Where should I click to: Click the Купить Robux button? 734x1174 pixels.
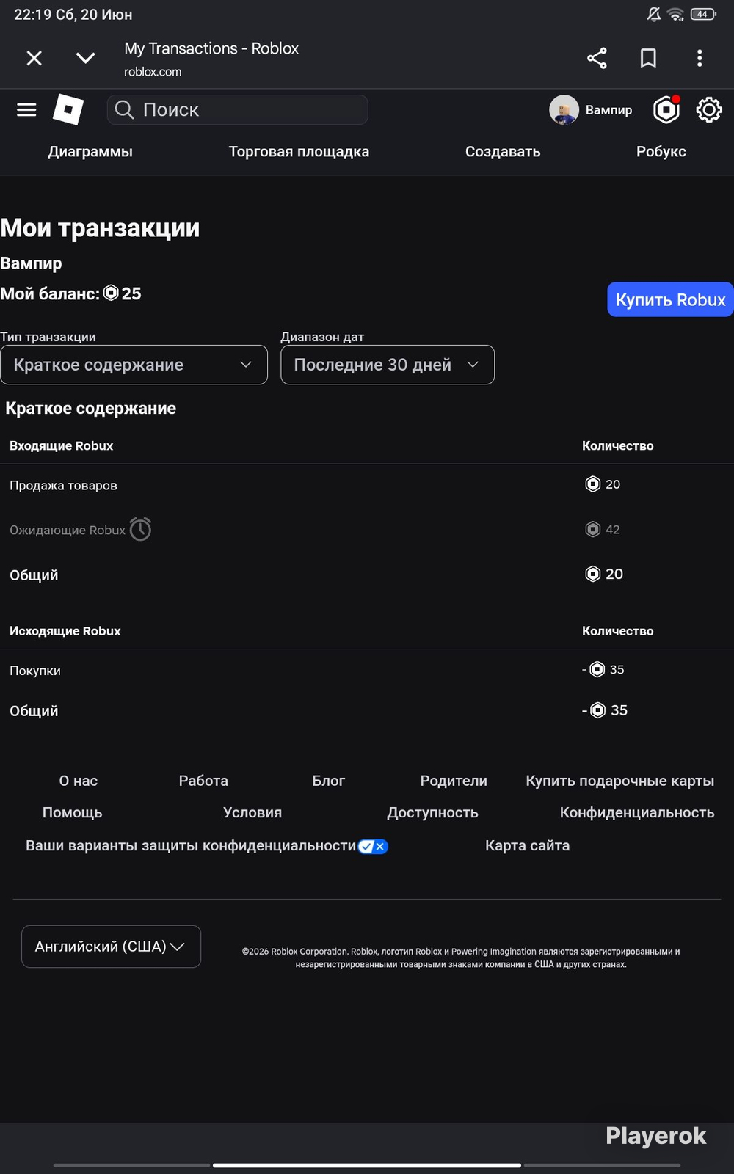click(x=670, y=299)
